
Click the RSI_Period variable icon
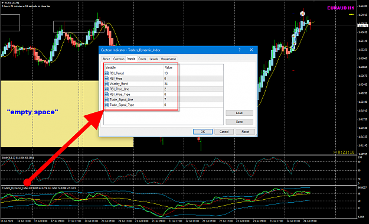[x=107, y=73]
